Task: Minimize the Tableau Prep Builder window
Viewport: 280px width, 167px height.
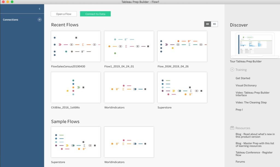Action: pos(8,2)
